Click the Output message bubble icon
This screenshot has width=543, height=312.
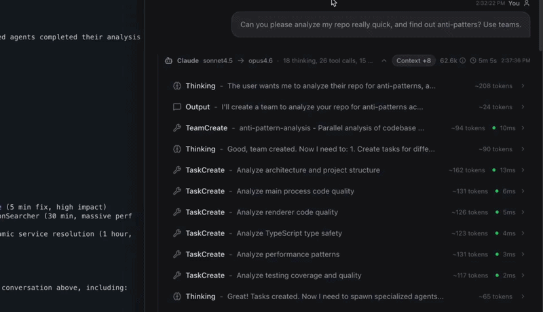[177, 107]
